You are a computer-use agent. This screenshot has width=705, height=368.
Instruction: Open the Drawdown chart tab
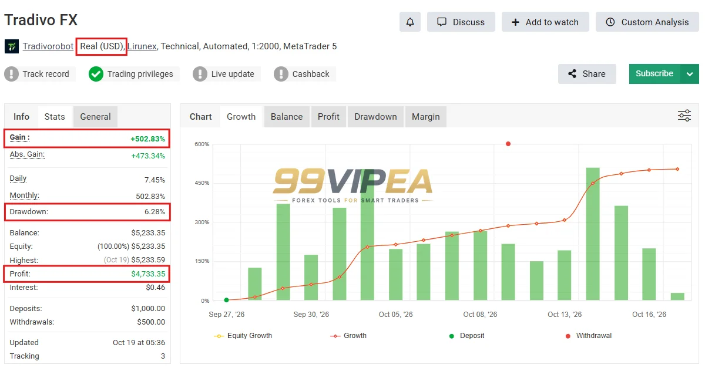(375, 117)
